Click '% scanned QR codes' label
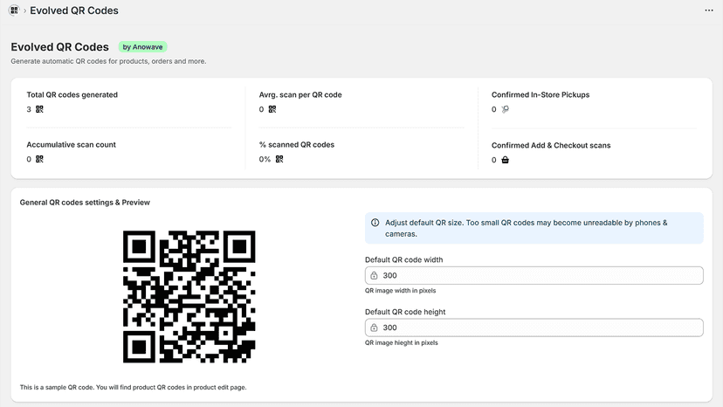 click(297, 144)
